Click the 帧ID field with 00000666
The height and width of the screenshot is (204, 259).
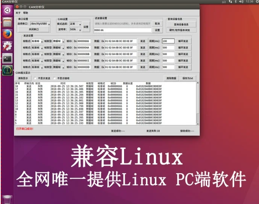pos(84,41)
